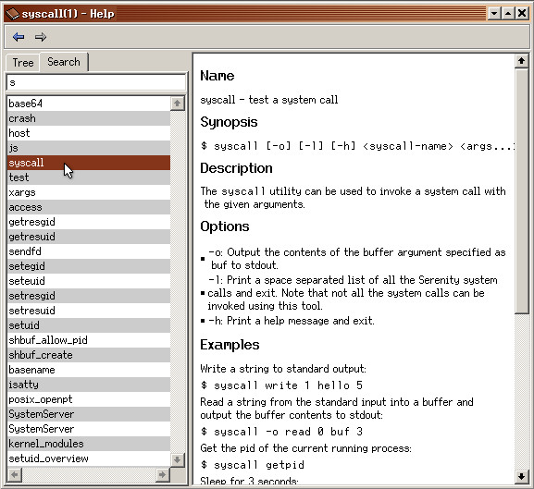
Task: Click the Examples heading
Action: [230, 345]
